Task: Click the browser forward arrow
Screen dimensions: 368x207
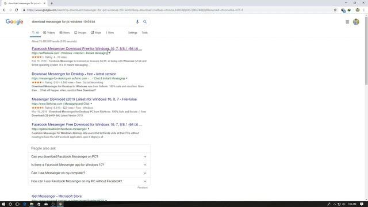Action: pos(10,10)
